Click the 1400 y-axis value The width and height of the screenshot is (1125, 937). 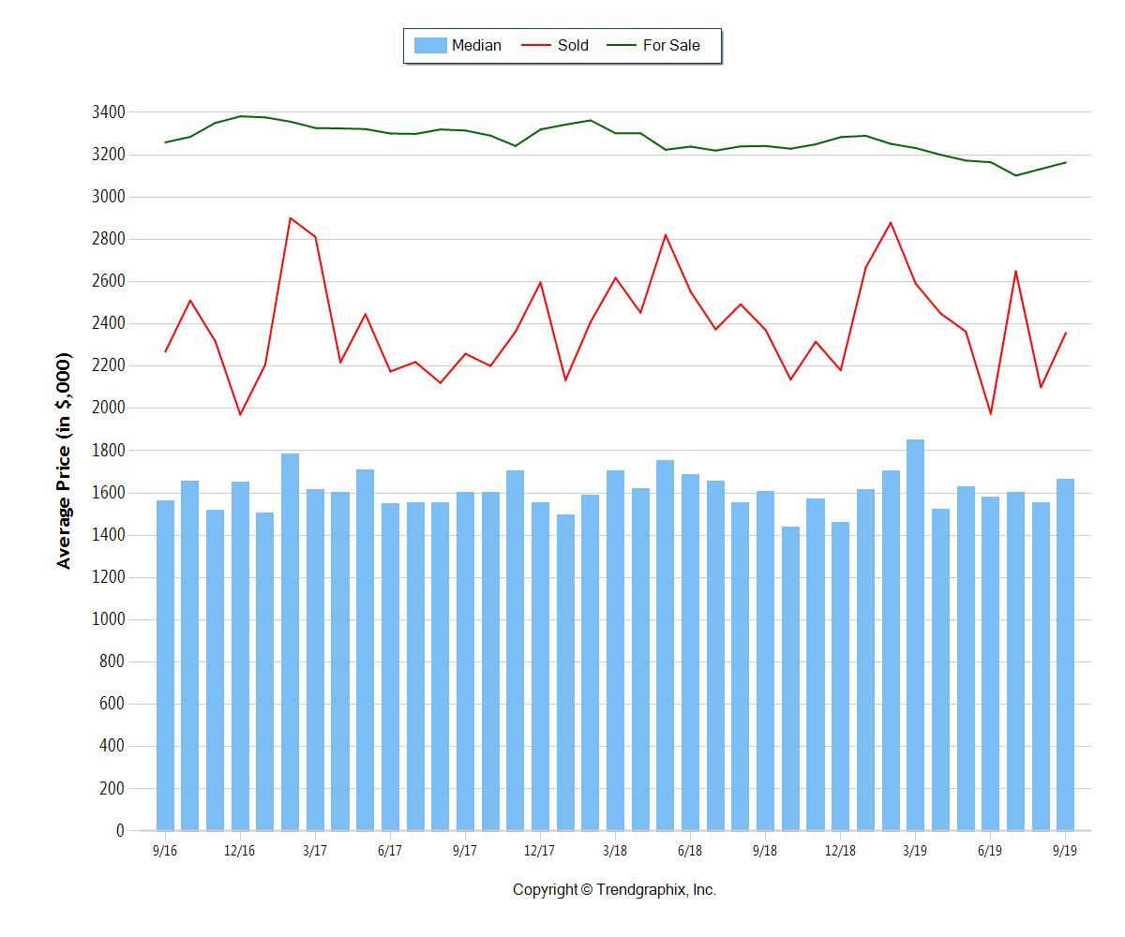pyautogui.click(x=108, y=535)
